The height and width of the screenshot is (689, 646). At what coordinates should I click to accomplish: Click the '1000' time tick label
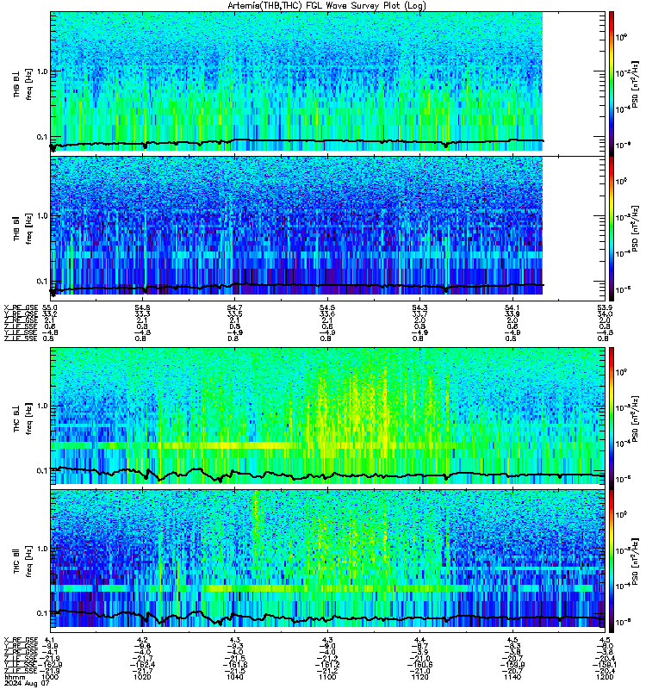pos(50,677)
